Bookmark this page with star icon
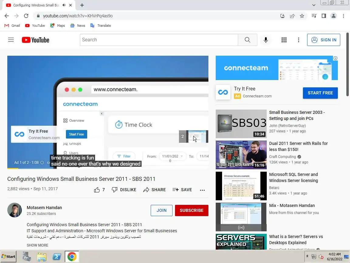Viewport: 350px width, 263px height. [302, 16]
